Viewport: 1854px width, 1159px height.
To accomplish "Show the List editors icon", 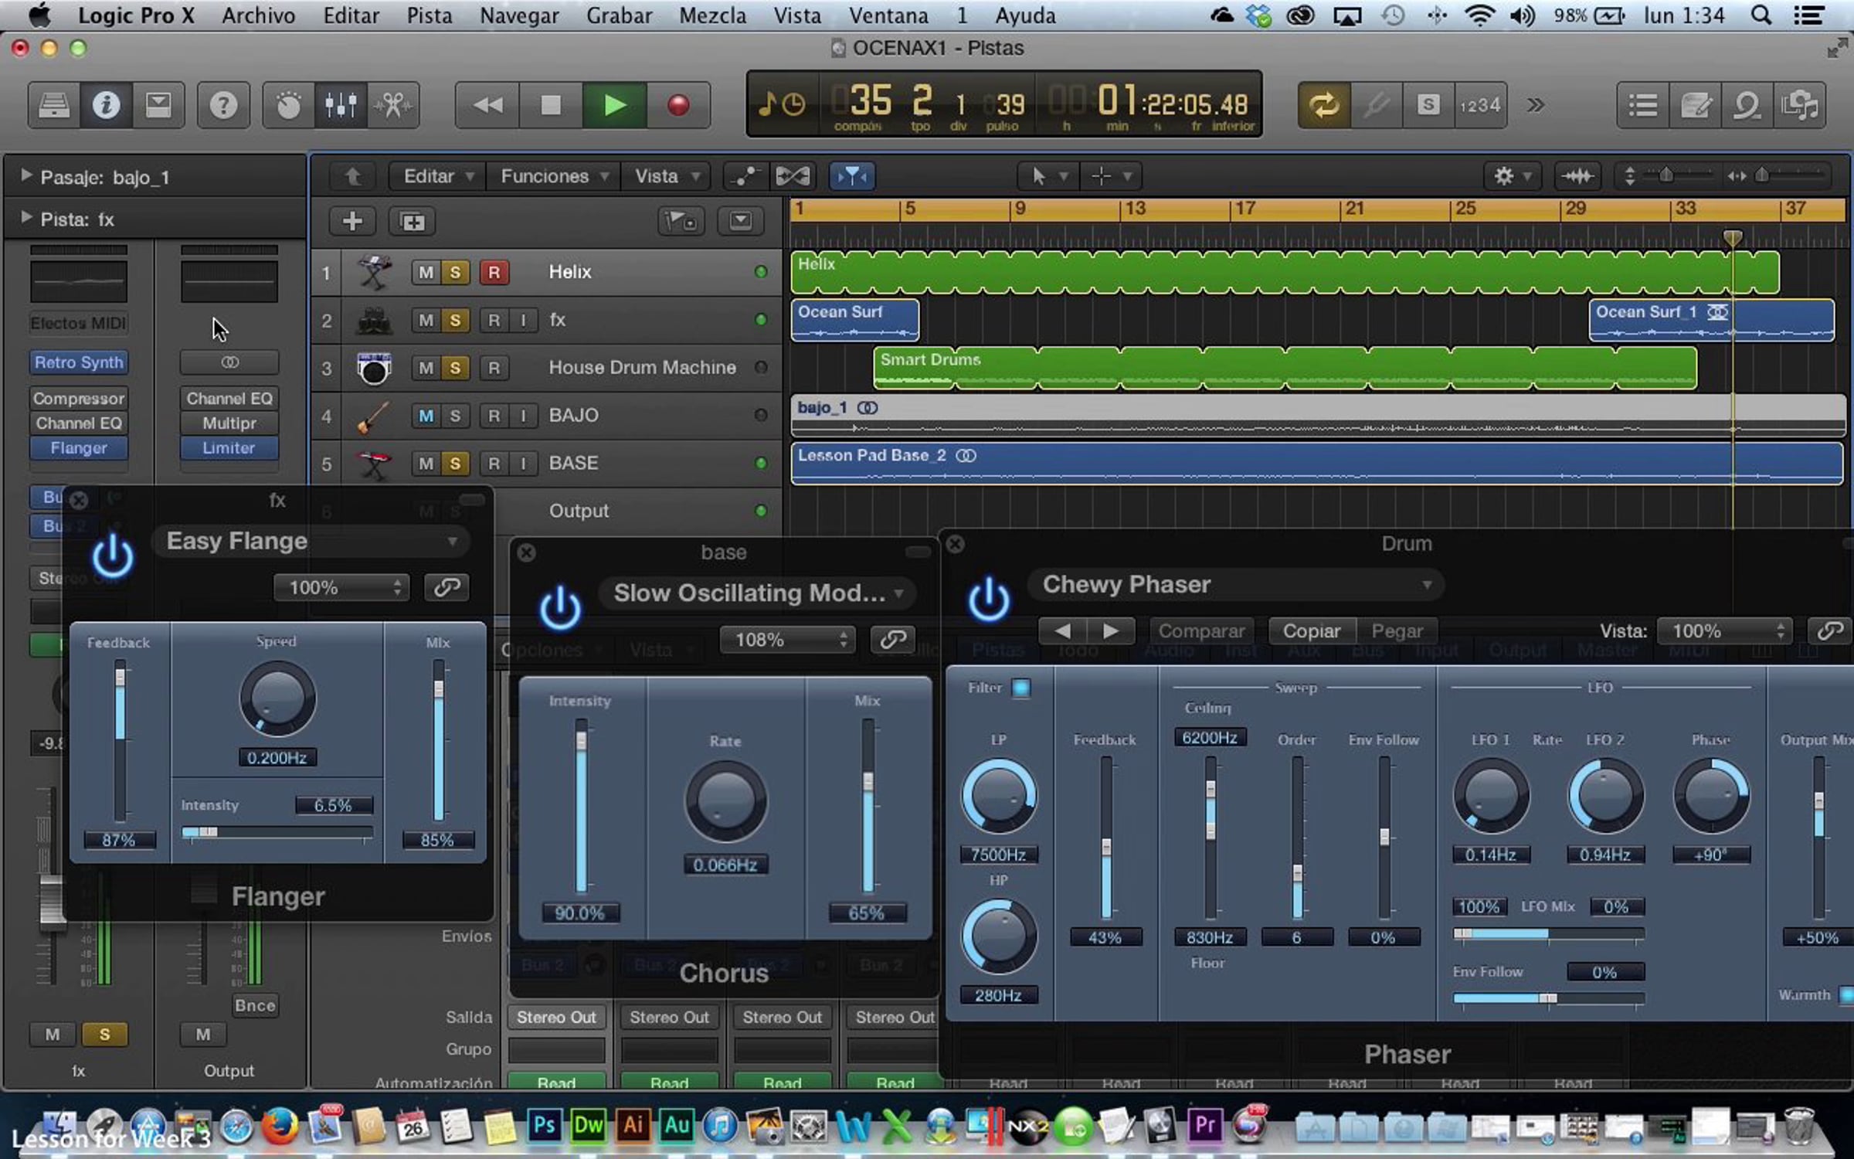I will tap(1642, 105).
